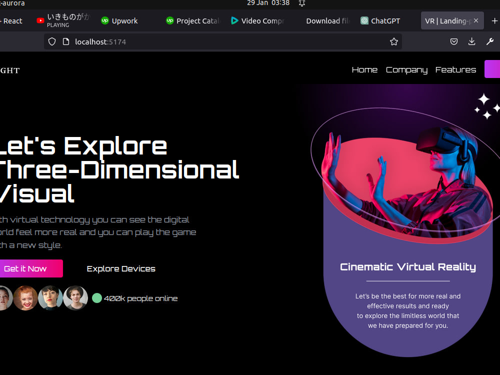Open the Pocket save icon
500x375 pixels.
[454, 41]
